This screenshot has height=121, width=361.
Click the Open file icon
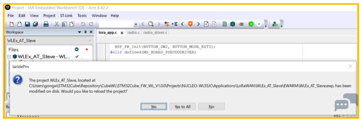point(20,24)
